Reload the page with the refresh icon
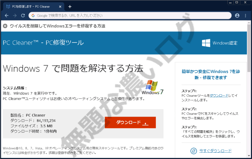Viewport: 252px width, 159px height. 23,16
